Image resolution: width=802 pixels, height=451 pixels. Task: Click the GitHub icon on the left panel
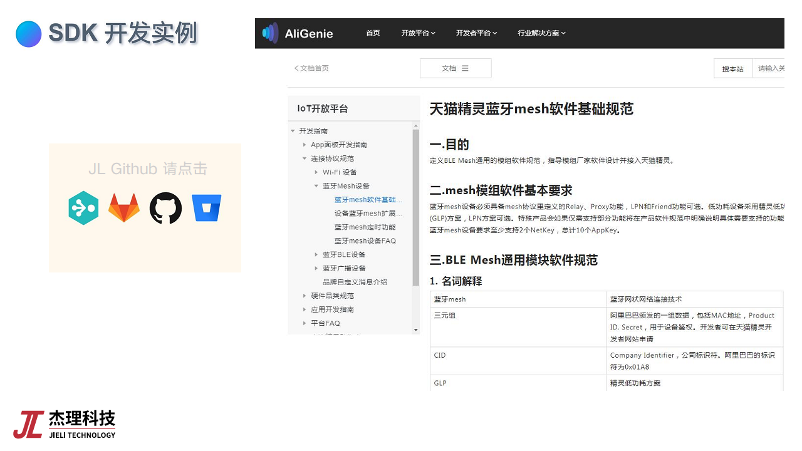[x=165, y=207]
